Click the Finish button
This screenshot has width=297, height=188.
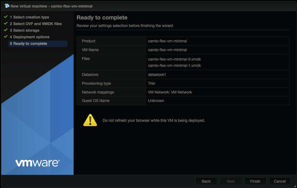tap(255, 181)
